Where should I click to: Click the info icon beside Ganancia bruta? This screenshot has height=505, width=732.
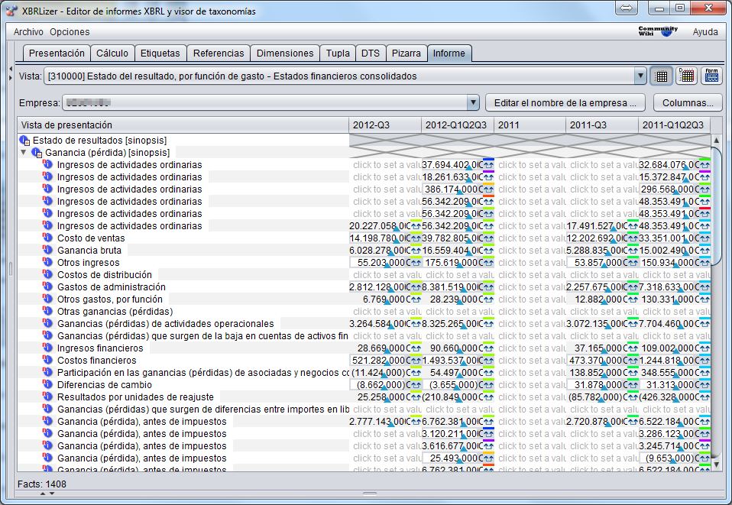click(47, 250)
